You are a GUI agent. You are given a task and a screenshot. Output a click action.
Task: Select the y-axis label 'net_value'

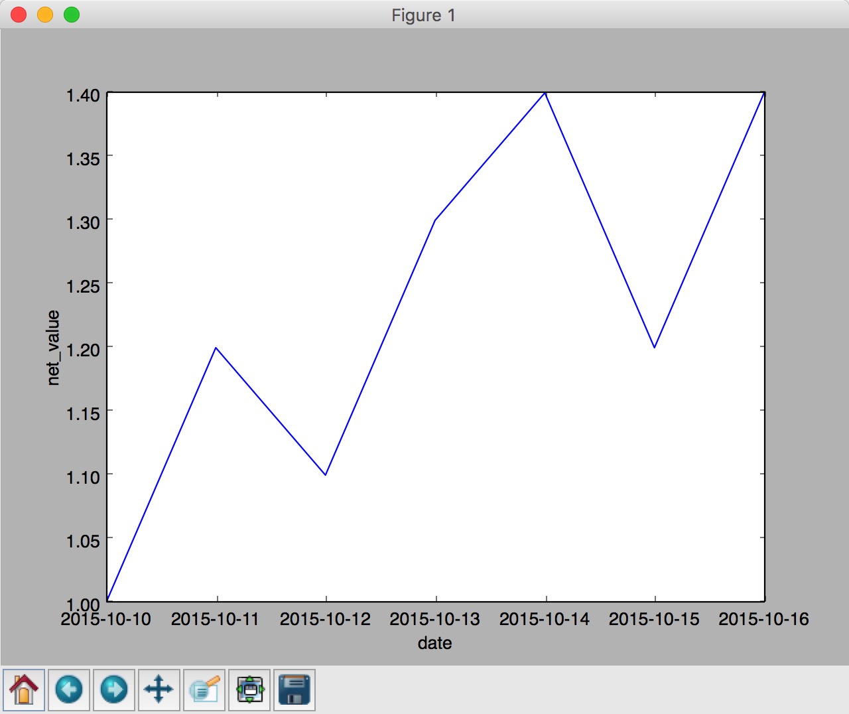tap(53, 347)
